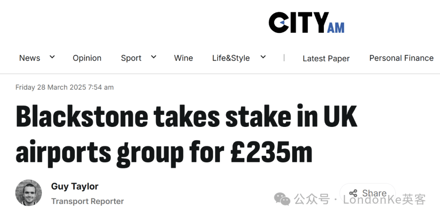Expand the Sport dropdown chevron
Image resolution: width=440 pixels, height=217 pixels.
click(x=154, y=57)
